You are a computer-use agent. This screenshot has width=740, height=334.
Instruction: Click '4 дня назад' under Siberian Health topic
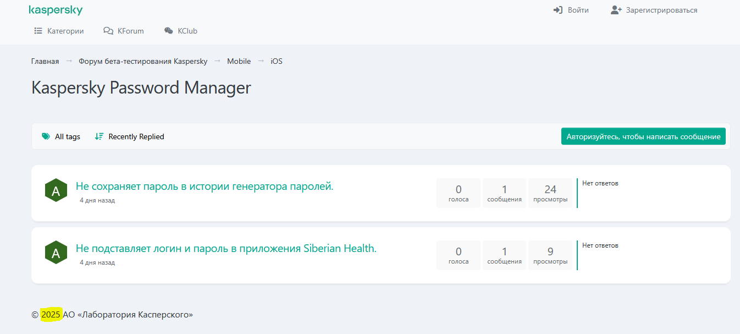[97, 262]
